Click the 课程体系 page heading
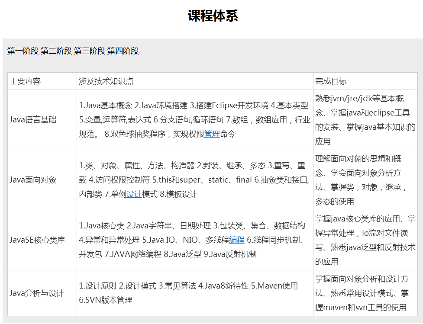This screenshot has height=324, width=423. (213, 16)
